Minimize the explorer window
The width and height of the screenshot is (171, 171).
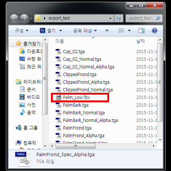click(131, 5)
